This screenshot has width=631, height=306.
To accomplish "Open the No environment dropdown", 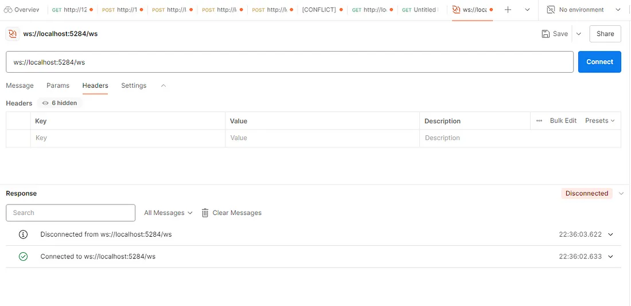I will tap(583, 10).
